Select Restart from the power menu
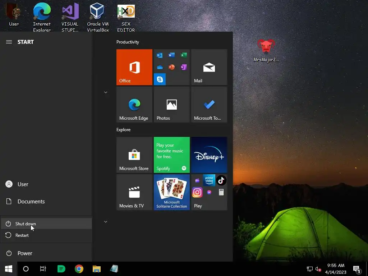This screenshot has height=276, width=368. click(x=46, y=235)
